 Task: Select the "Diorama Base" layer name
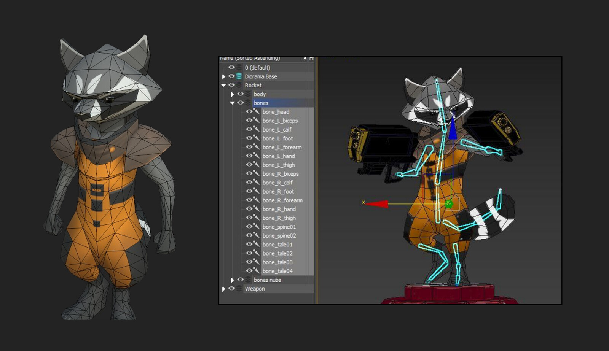tap(261, 76)
